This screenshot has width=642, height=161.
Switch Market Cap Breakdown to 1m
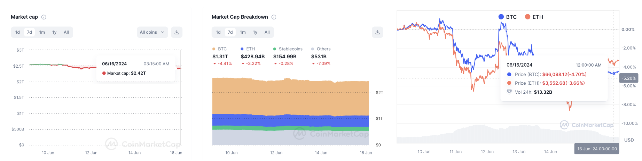tap(243, 32)
